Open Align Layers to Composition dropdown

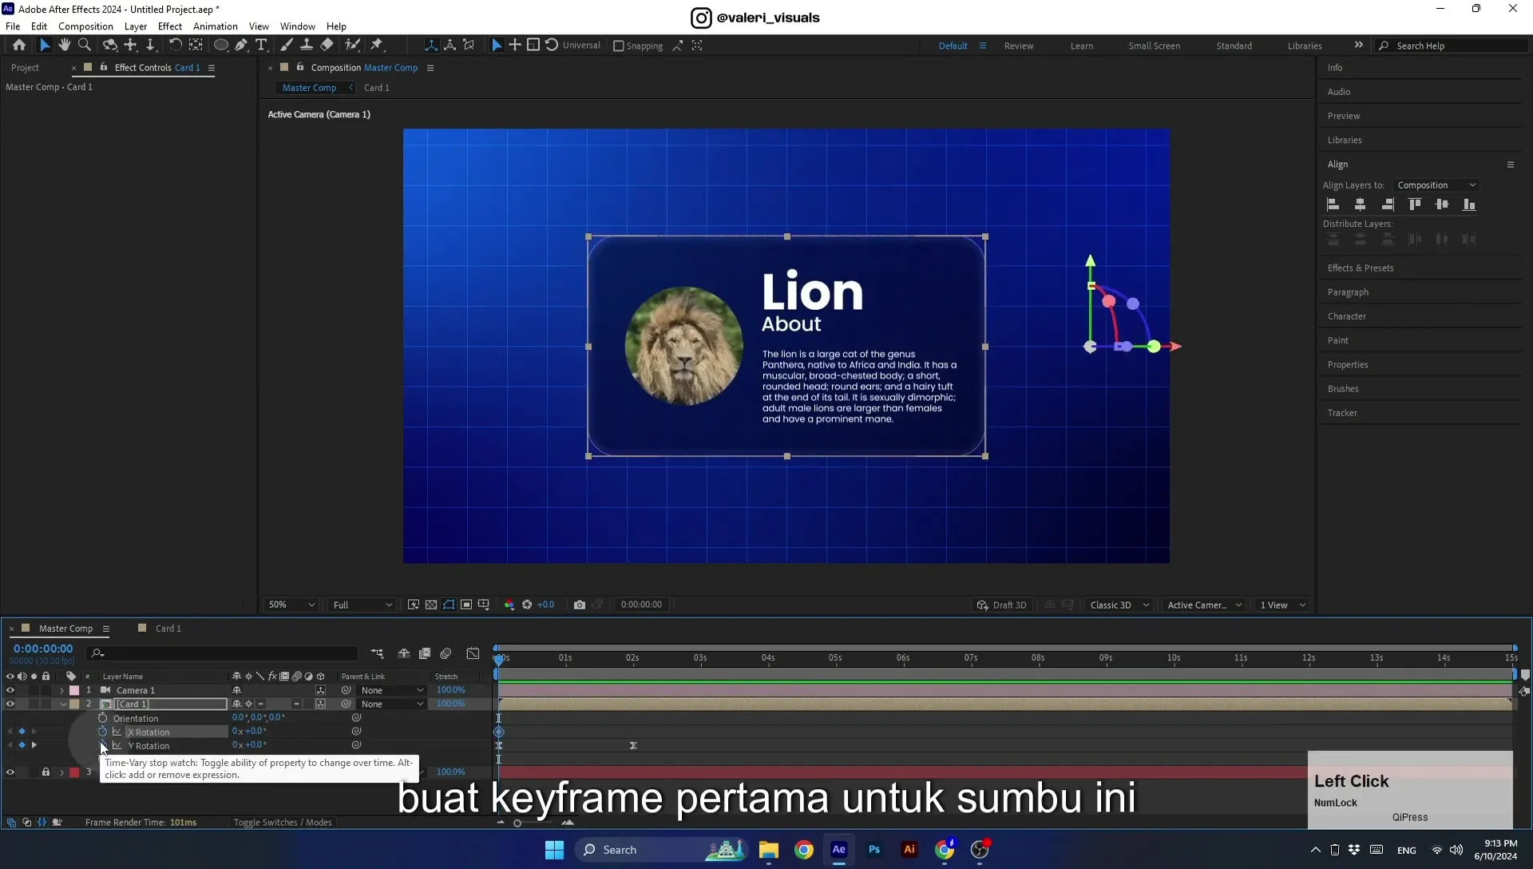click(x=1436, y=185)
